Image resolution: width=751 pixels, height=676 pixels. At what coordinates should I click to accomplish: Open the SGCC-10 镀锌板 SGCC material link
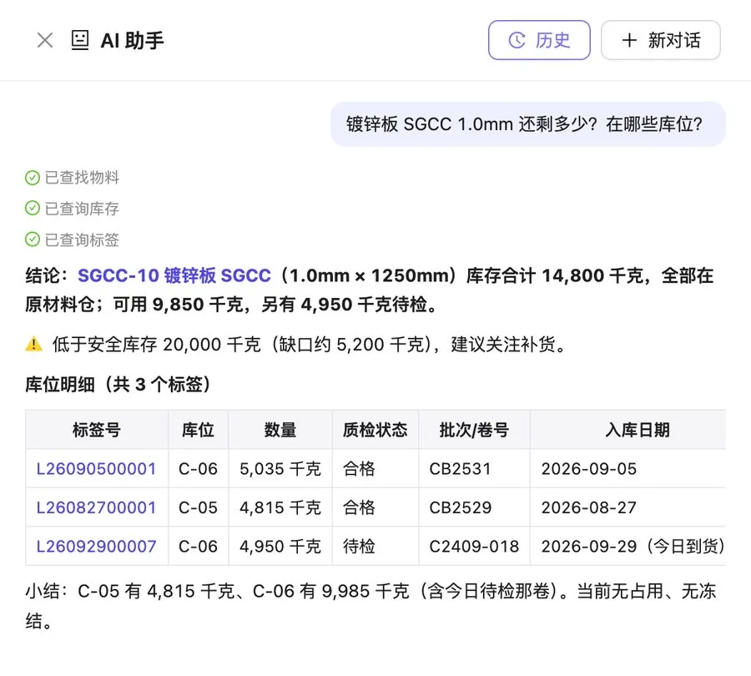click(174, 275)
